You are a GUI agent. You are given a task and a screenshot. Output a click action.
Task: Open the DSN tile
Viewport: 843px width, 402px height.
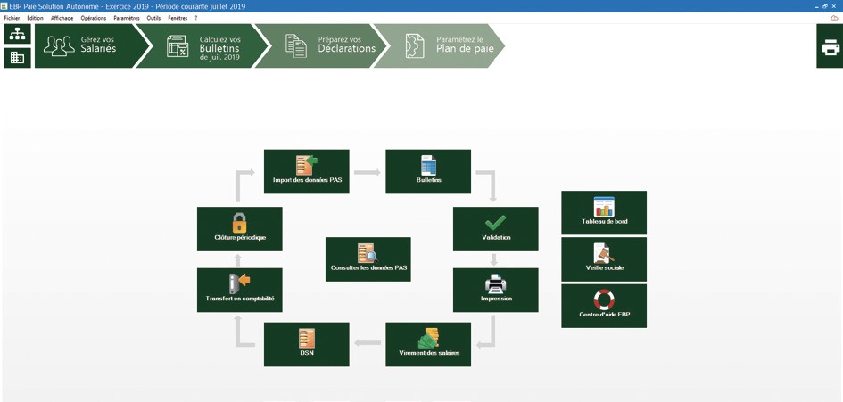(x=307, y=344)
